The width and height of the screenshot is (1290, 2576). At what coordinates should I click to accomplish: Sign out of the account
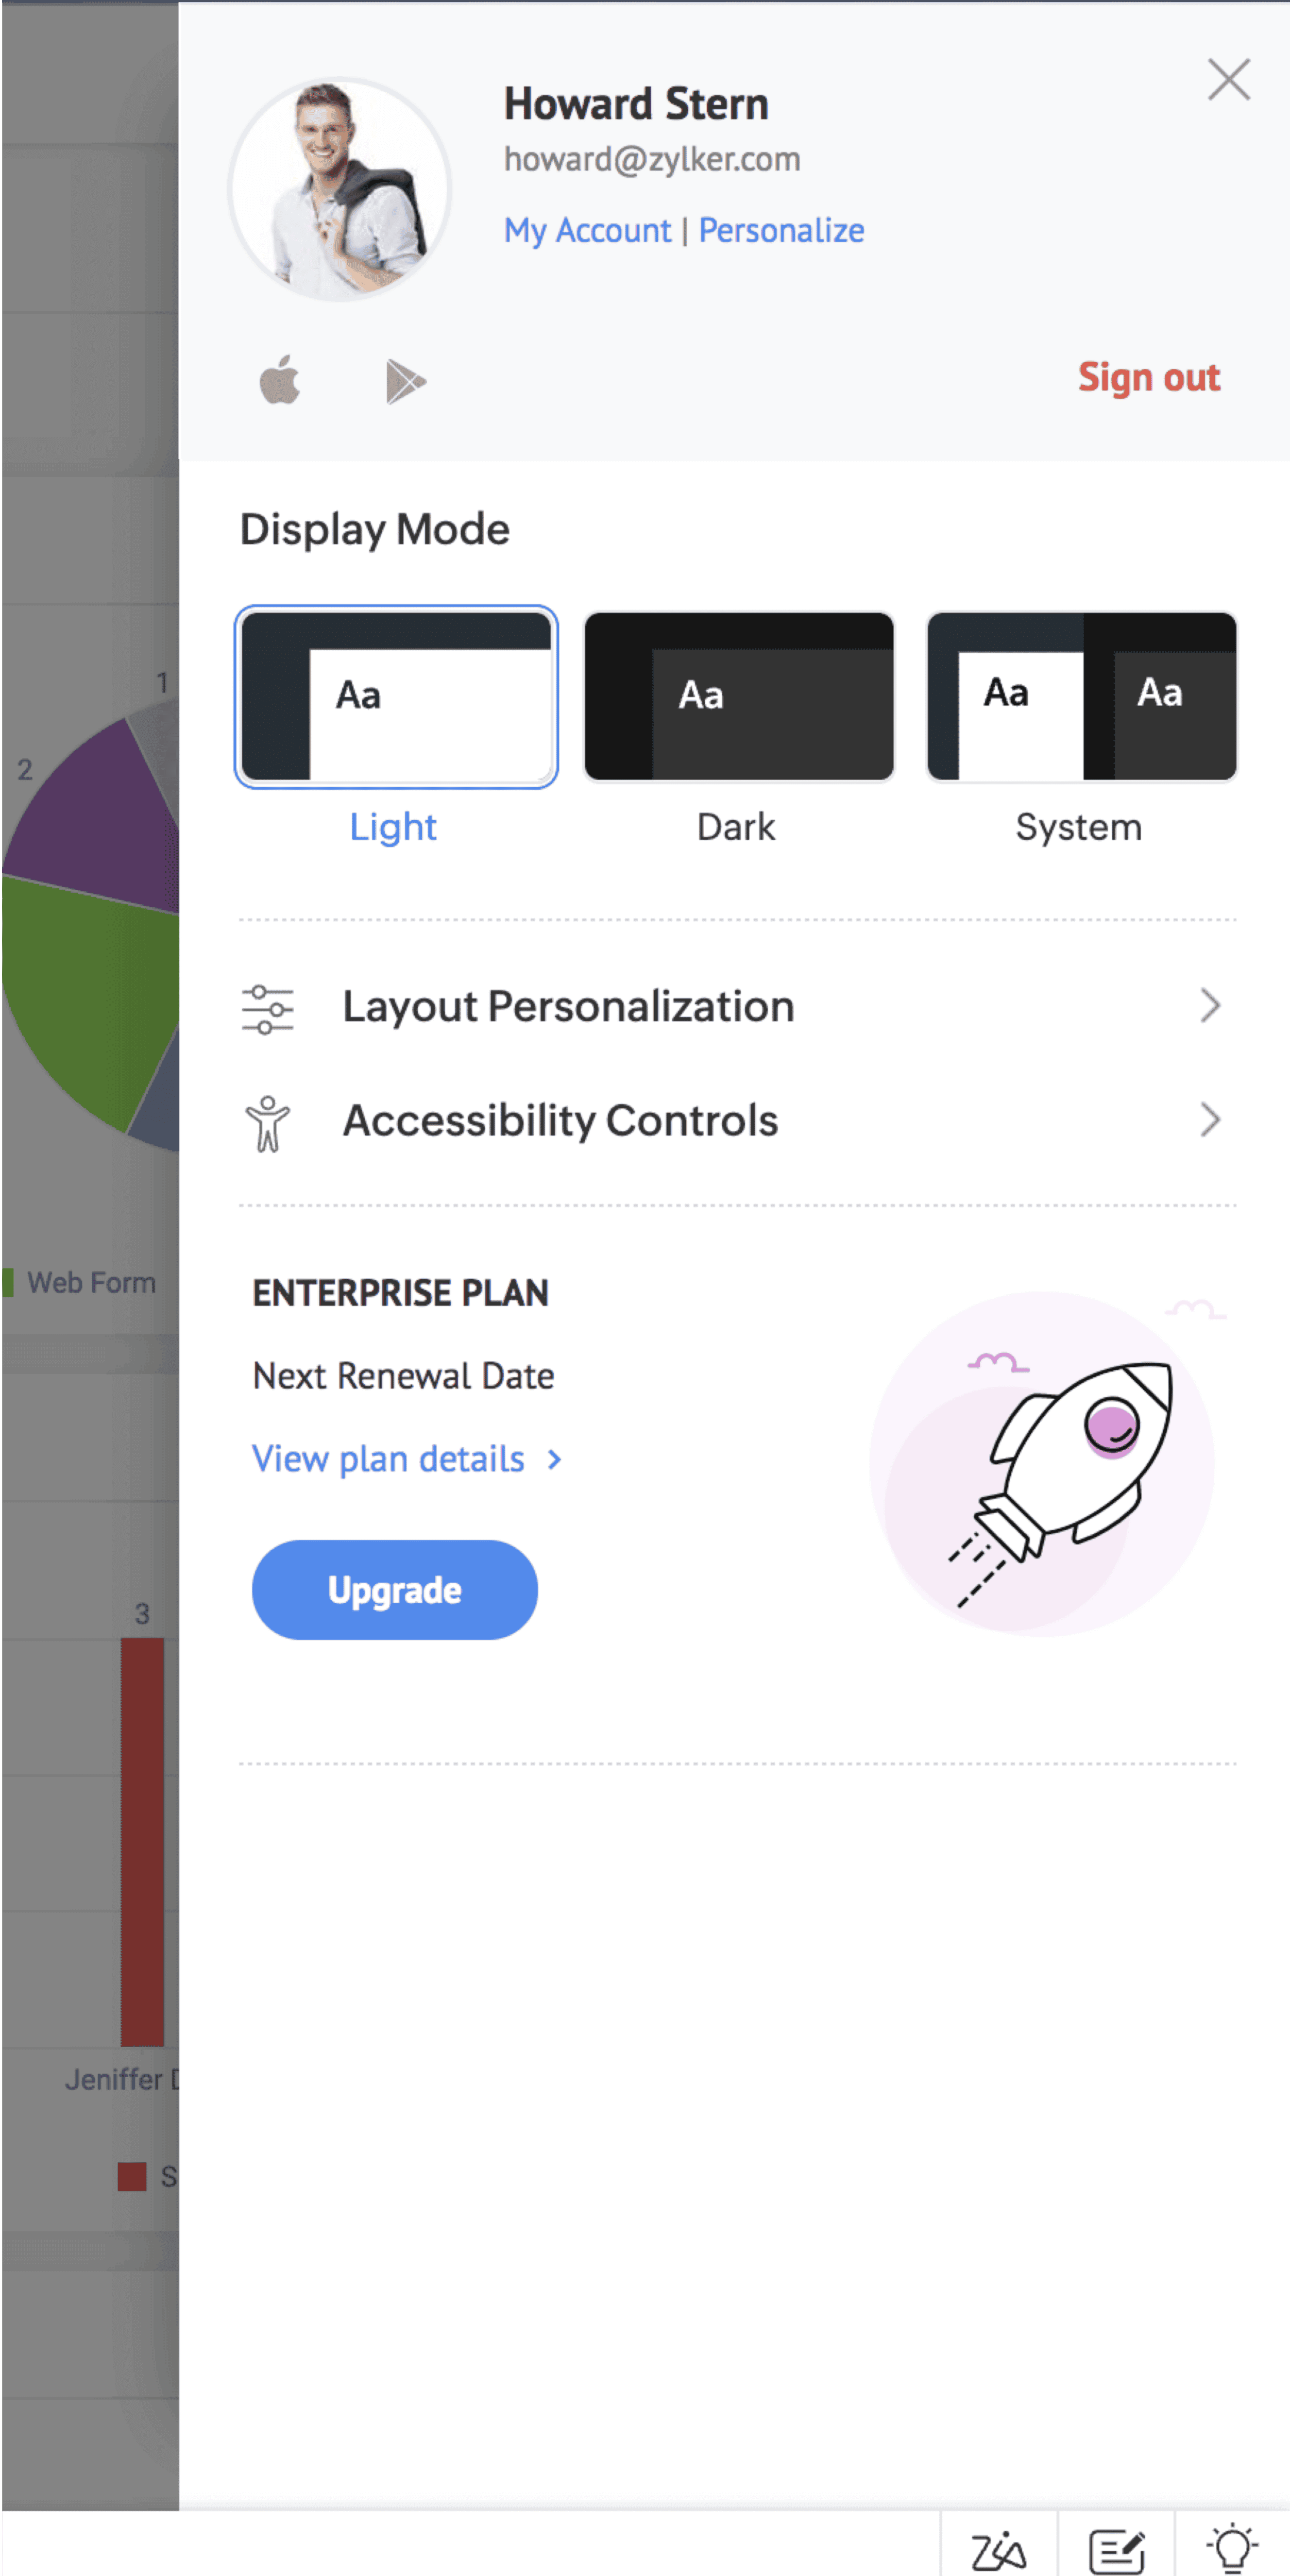coord(1148,378)
